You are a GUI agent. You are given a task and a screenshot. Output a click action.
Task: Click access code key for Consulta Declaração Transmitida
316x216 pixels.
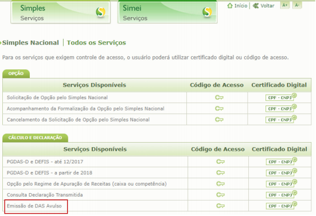(x=220, y=195)
